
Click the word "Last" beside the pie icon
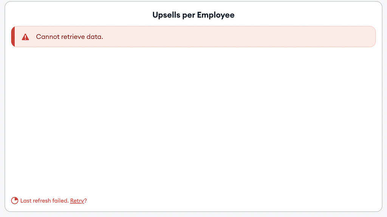click(x=26, y=201)
